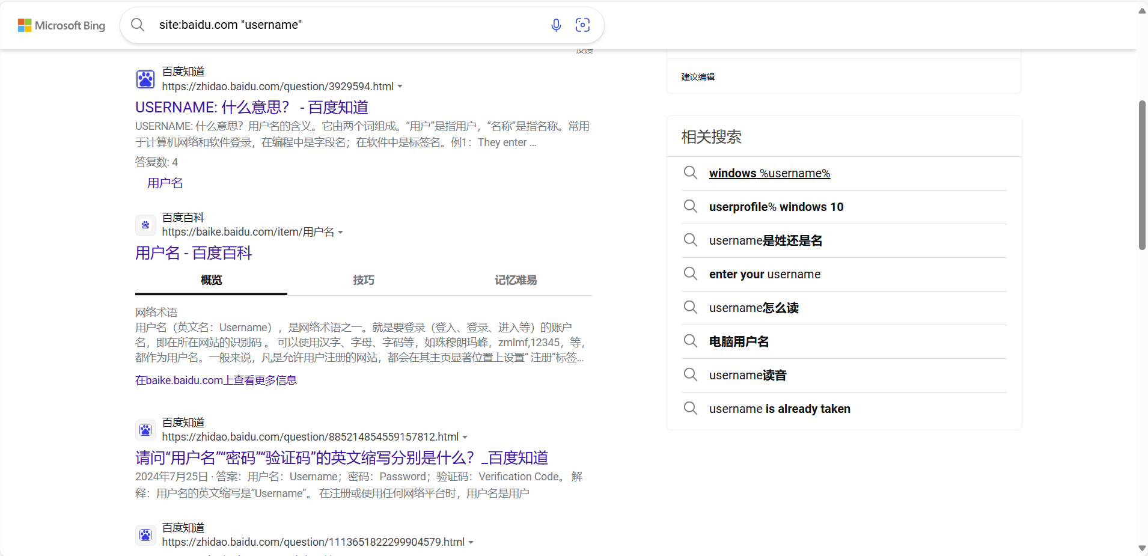Click magnifier icon beside 电脑用户名
The height and width of the screenshot is (556, 1148).
tap(691, 341)
